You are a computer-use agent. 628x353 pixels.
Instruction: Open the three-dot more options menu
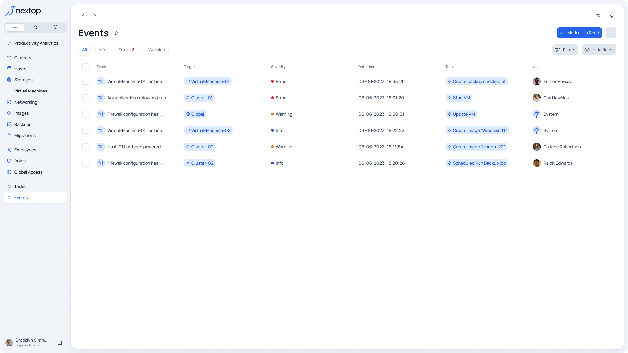611,33
